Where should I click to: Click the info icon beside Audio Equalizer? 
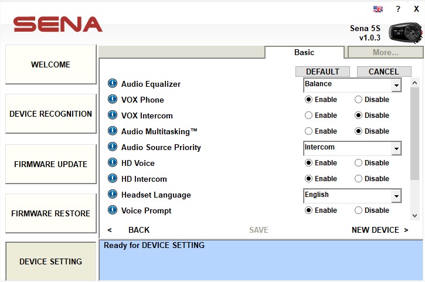click(x=113, y=84)
